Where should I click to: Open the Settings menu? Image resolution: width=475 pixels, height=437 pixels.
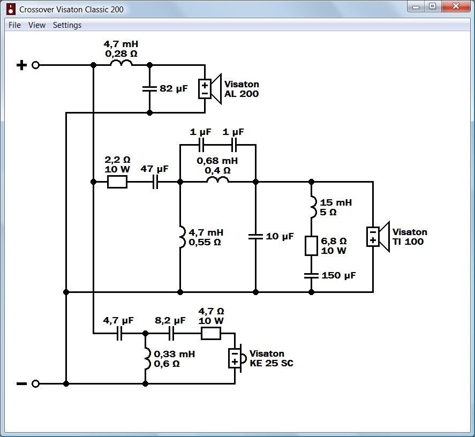coord(67,25)
